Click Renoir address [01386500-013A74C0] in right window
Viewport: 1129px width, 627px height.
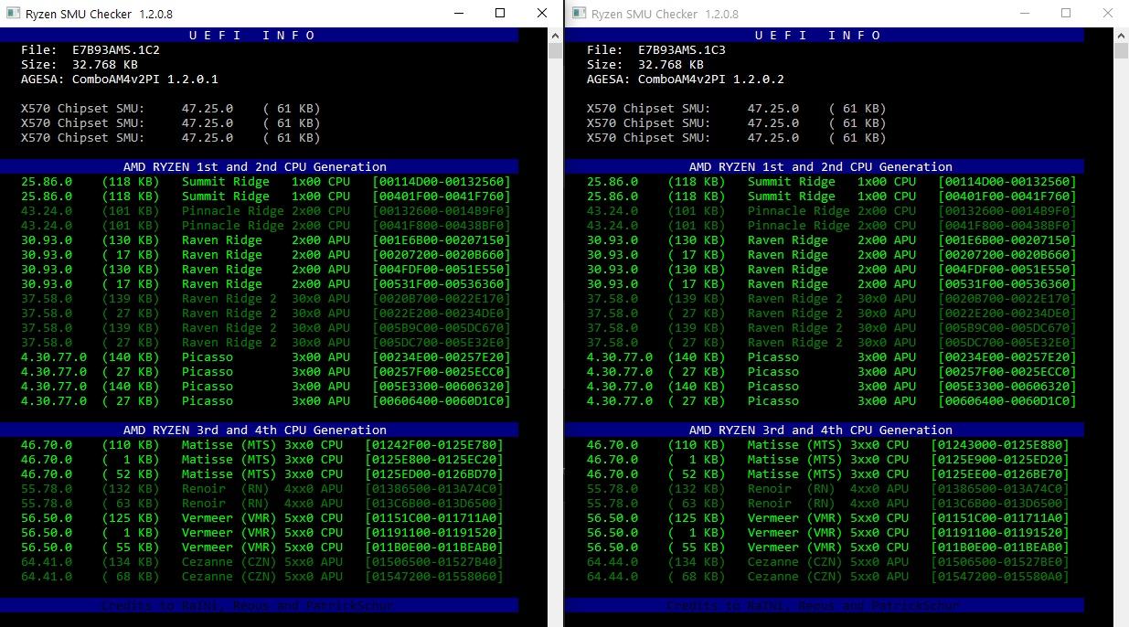[x=1000, y=488]
